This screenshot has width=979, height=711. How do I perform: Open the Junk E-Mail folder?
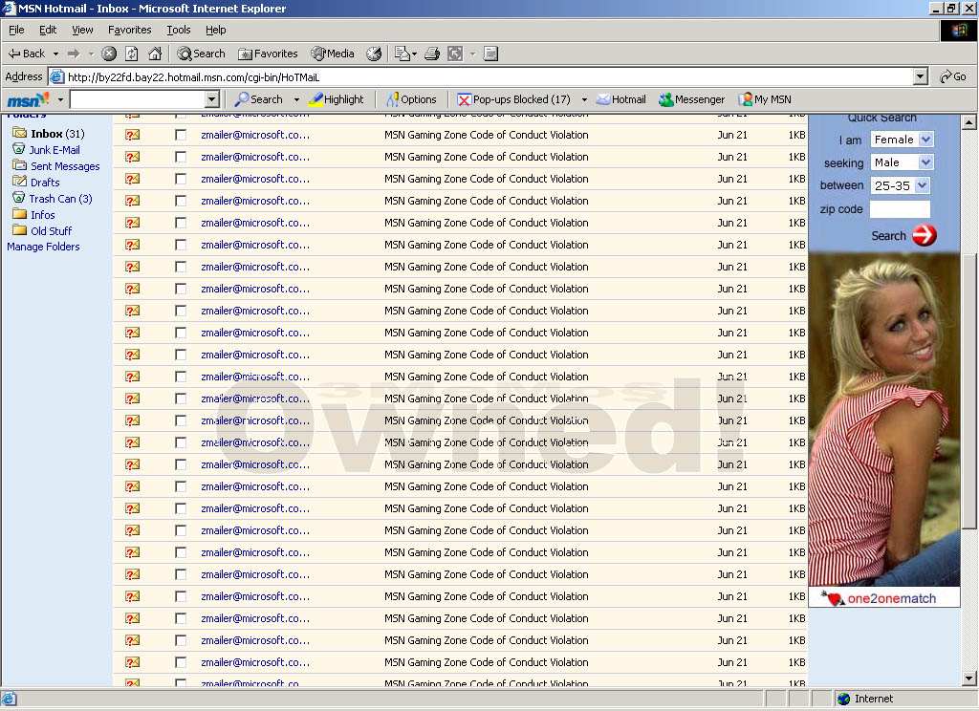click(x=46, y=150)
